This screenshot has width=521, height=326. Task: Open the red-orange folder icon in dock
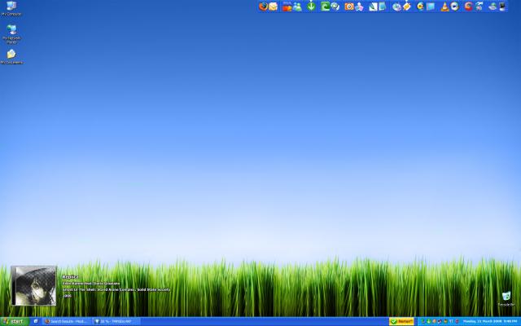pyautogui.click(x=287, y=7)
